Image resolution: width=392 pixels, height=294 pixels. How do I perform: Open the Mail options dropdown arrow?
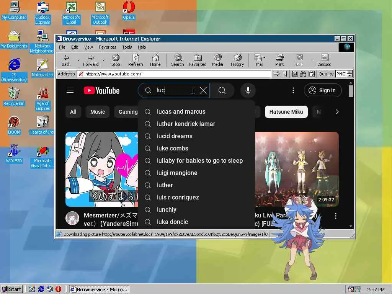click(265, 57)
